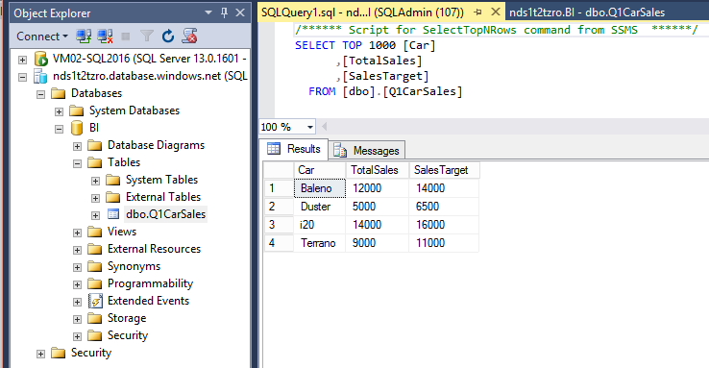
Task: Click the TotalSales column header
Action: pyautogui.click(x=378, y=170)
